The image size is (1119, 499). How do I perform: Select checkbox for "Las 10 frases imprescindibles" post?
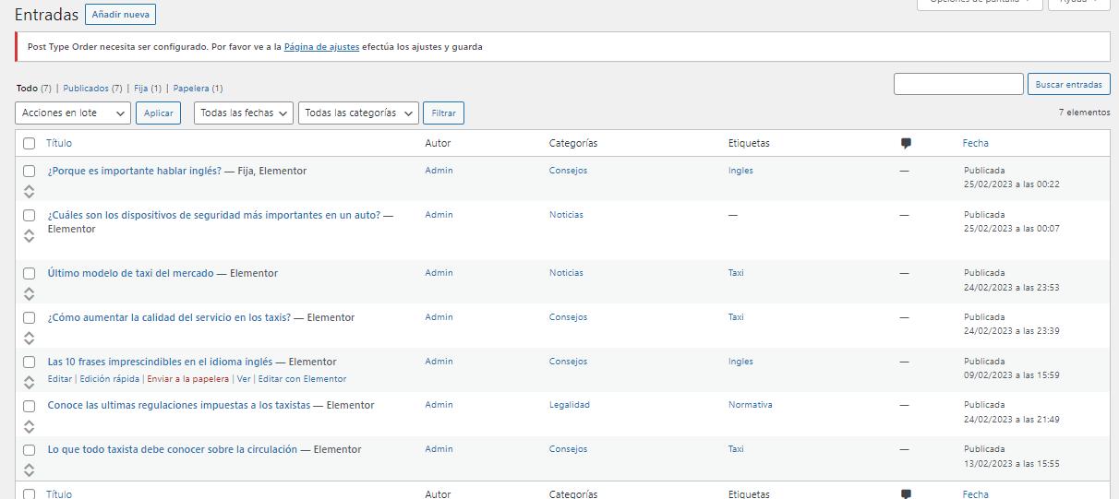point(30,362)
